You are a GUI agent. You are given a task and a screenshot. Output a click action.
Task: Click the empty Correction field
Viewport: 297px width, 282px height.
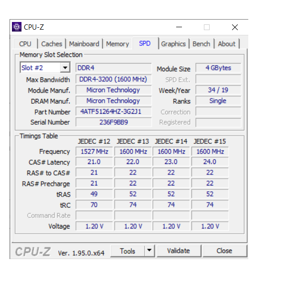218,111
